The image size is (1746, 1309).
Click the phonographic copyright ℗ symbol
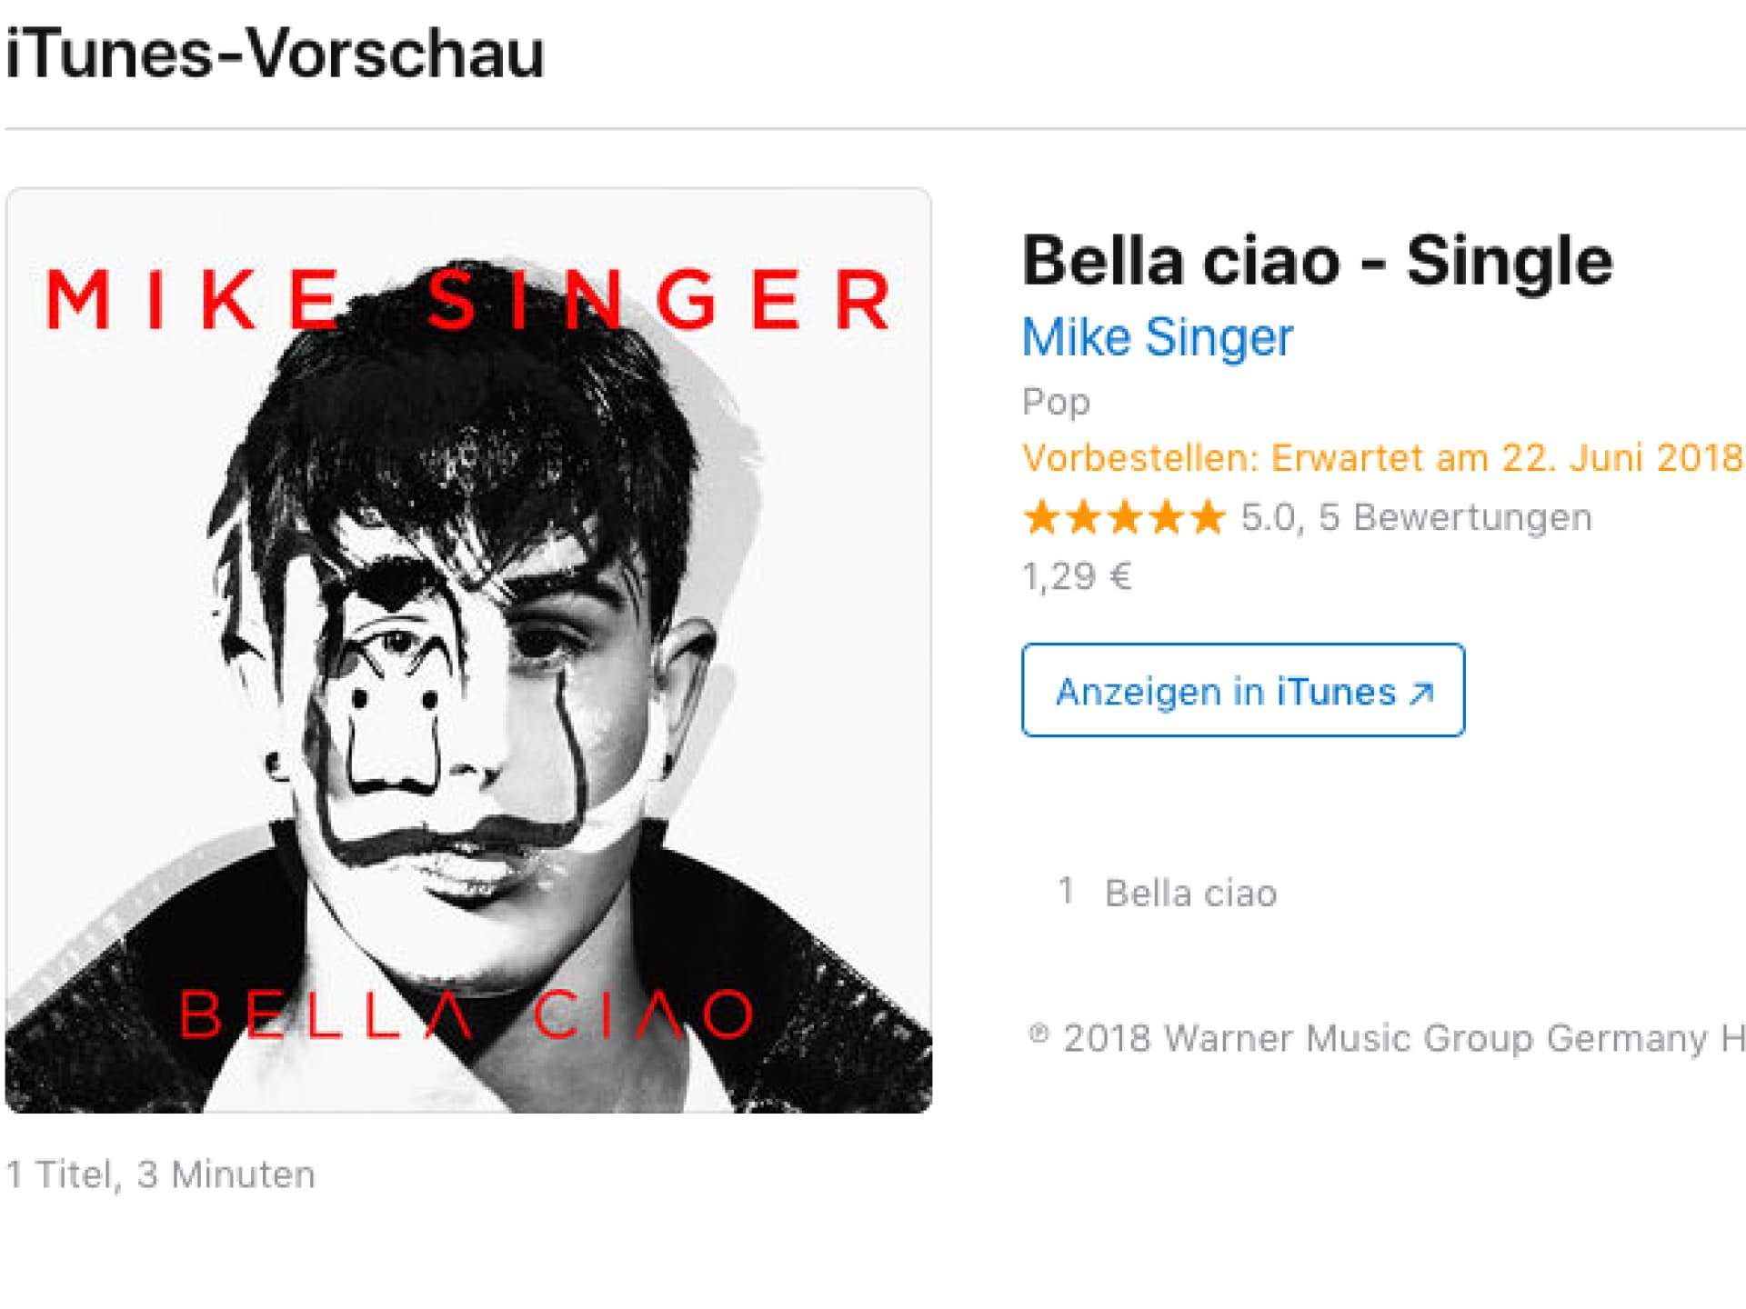[1039, 1034]
